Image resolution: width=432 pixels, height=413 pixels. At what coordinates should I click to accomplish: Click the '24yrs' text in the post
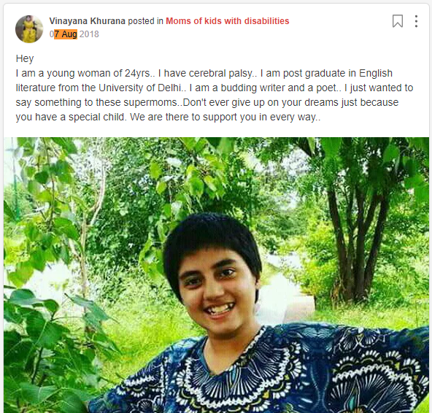pyautogui.click(x=137, y=73)
